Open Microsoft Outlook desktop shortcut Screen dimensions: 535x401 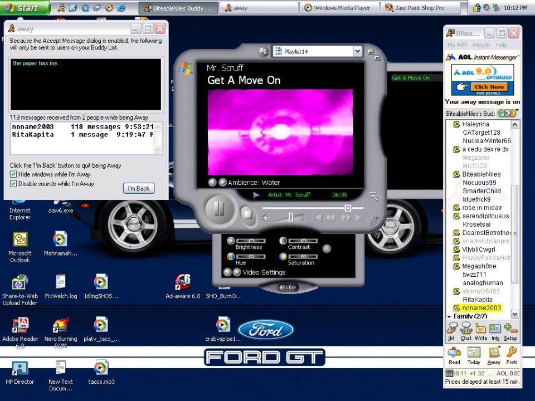point(20,247)
